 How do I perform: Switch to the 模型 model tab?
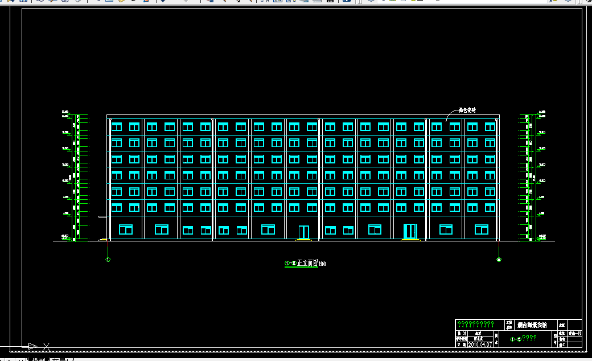coord(39,359)
